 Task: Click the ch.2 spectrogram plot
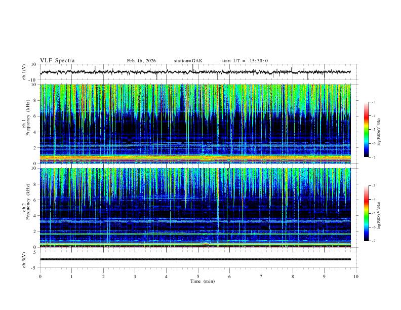click(195, 208)
